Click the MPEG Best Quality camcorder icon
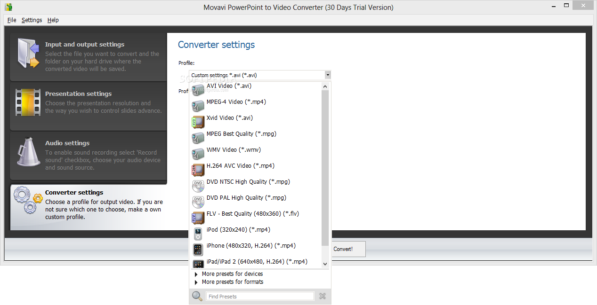 pos(198,137)
